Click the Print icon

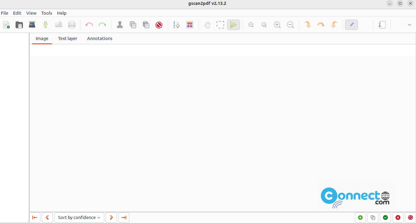click(72, 25)
